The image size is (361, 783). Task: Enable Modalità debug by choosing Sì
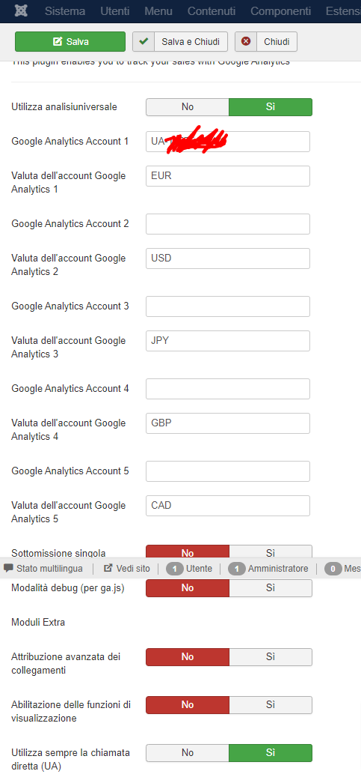271,587
